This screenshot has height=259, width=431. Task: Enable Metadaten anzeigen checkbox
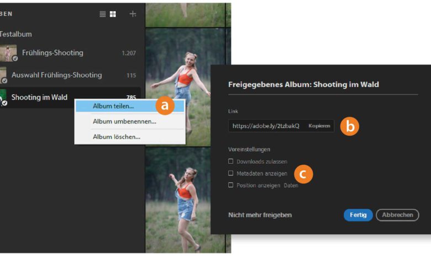pyautogui.click(x=230, y=173)
